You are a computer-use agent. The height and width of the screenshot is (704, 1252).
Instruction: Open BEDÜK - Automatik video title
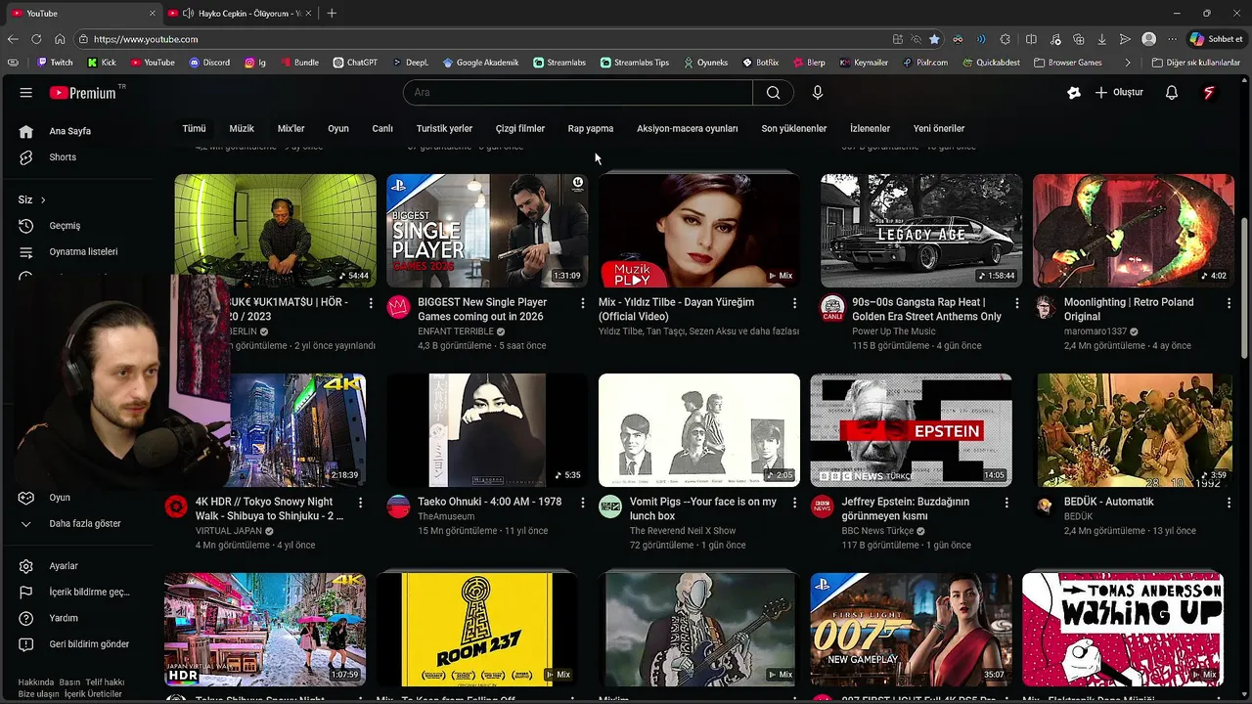click(1108, 502)
